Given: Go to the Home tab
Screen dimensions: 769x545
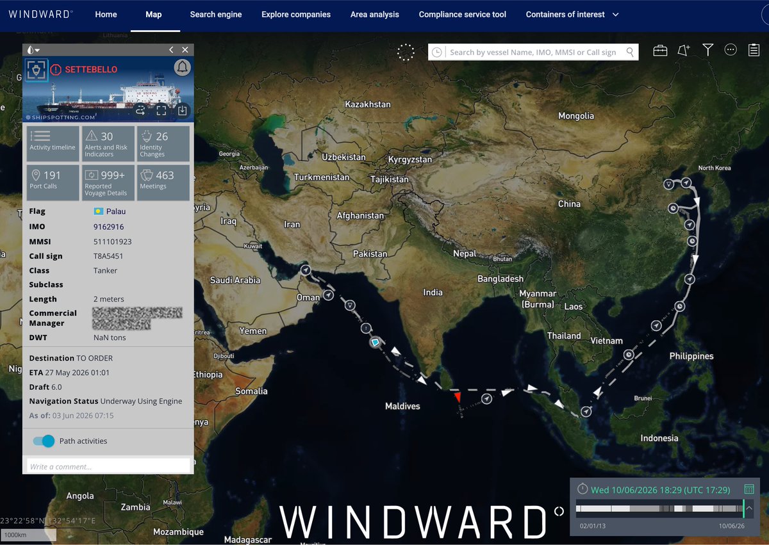Looking at the screenshot, I should pyautogui.click(x=106, y=14).
